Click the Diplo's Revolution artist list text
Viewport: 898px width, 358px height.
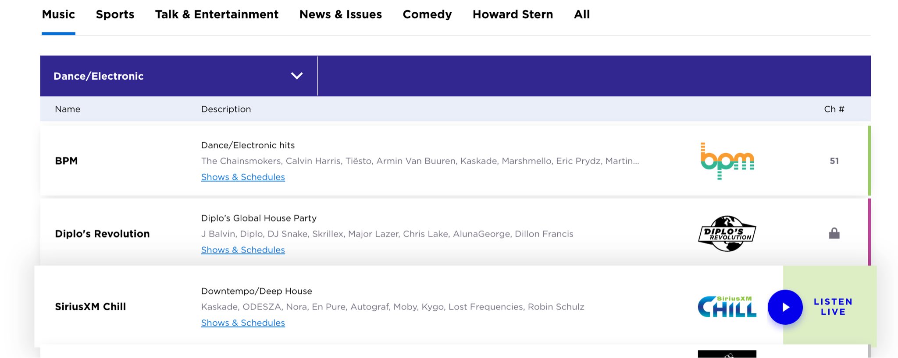click(x=387, y=234)
